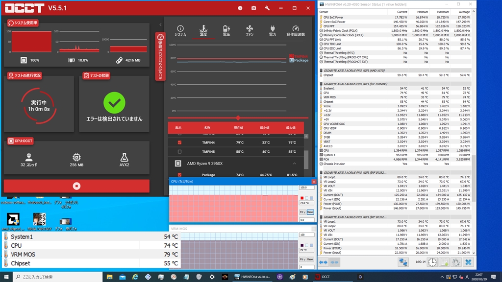Select the 電力 (power) plug icon tab
The width and height of the screenshot is (502, 282).
273,31
